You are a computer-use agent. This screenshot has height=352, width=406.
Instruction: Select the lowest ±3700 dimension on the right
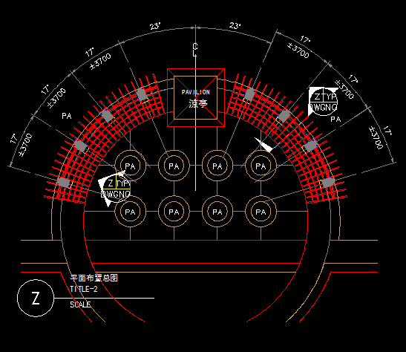(x=376, y=137)
